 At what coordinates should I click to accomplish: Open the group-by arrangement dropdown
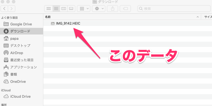pos(84,9)
